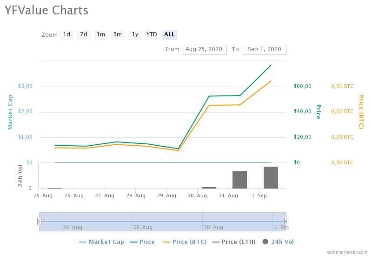Edit the From date field
The width and height of the screenshot is (372, 256).
coord(205,50)
